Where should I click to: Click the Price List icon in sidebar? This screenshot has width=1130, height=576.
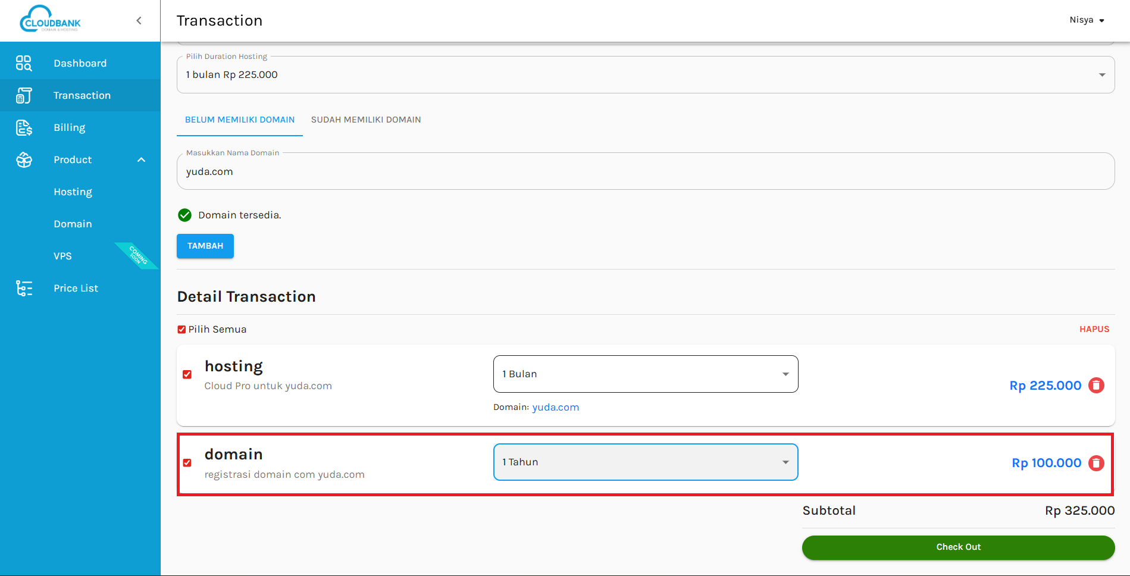(x=24, y=288)
